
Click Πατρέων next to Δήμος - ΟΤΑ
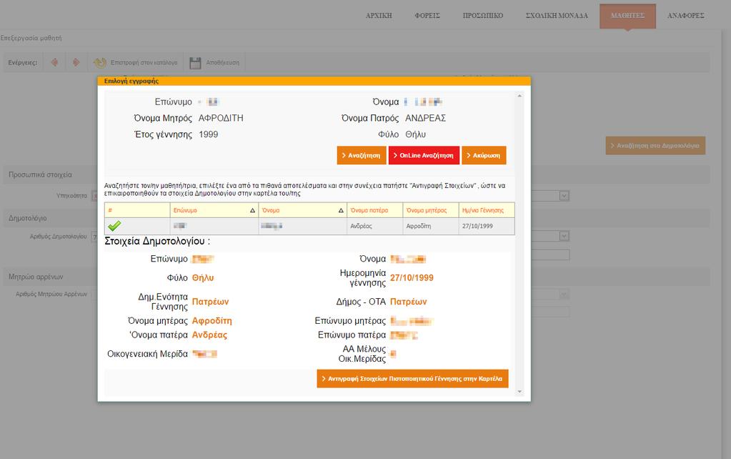(x=409, y=302)
